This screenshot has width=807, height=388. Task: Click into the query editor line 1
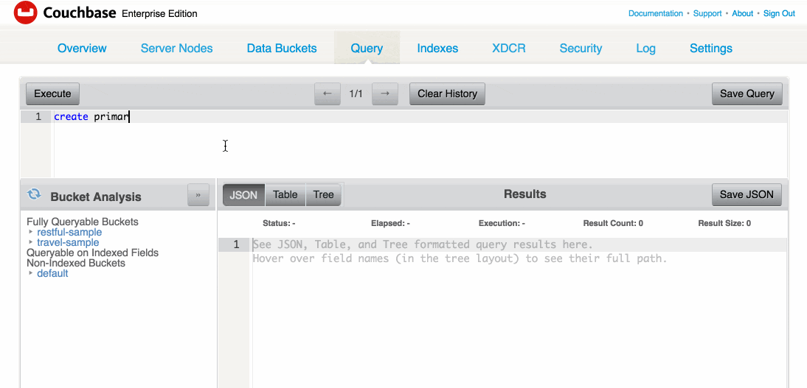click(x=420, y=116)
